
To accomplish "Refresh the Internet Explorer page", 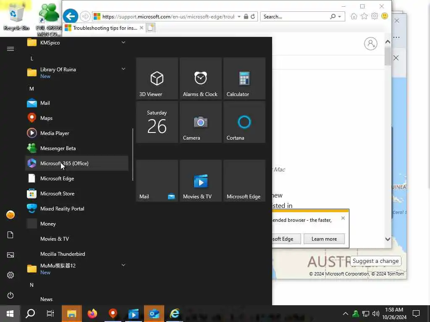I will [253, 16].
